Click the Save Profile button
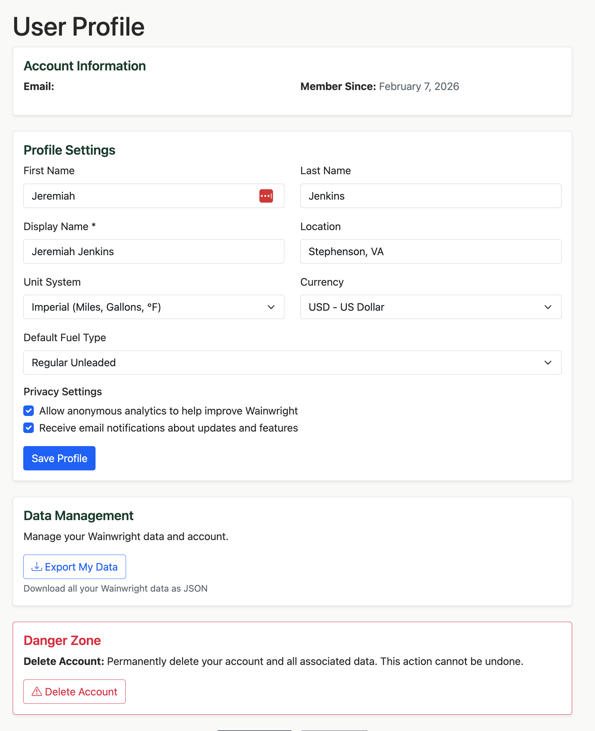The height and width of the screenshot is (731, 595). click(59, 458)
